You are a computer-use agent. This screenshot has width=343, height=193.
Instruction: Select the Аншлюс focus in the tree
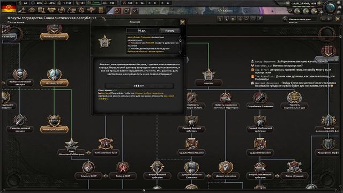point(208,77)
